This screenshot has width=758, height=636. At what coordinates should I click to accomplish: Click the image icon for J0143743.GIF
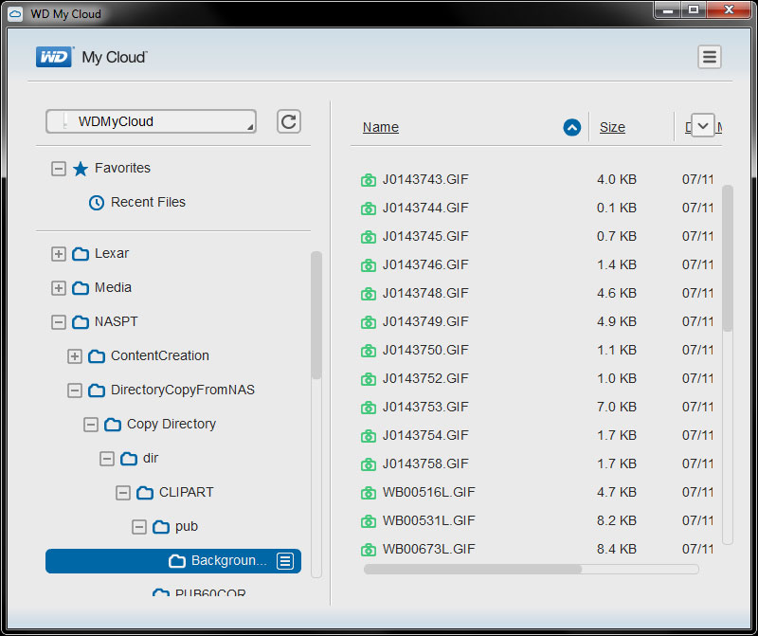369,180
